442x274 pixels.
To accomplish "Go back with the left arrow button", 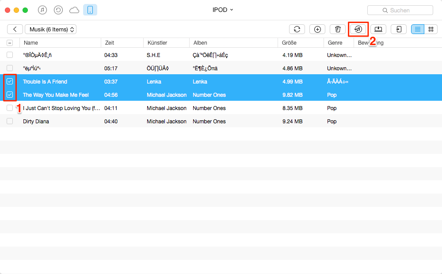I will point(15,29).
